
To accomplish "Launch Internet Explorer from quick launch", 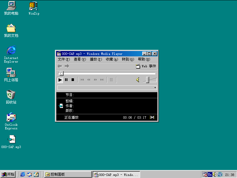I will [x=23, y=174].
